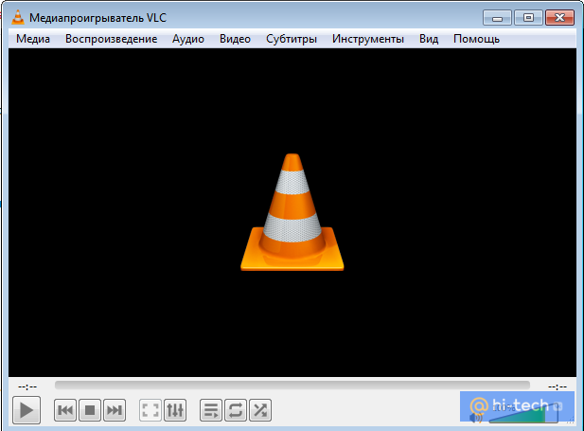The width and height of the screenshot is (584, 431).
Task: Toggle shuffle random playback
Action: (260, 410)
